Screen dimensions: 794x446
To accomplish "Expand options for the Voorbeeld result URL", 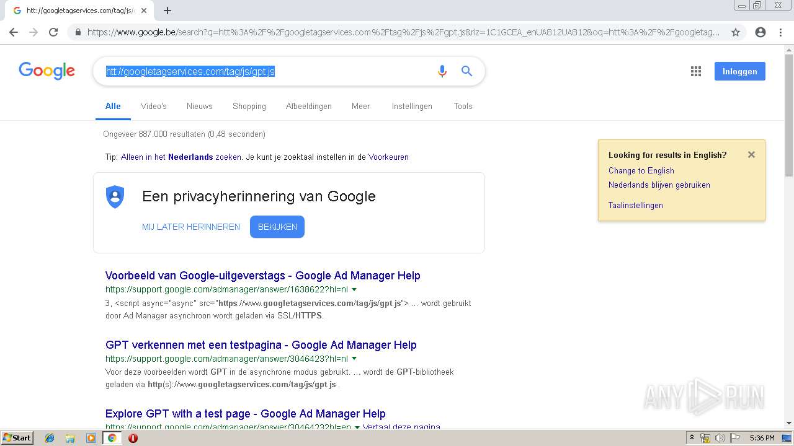I will pyautogui.click(x=354, y=289).
